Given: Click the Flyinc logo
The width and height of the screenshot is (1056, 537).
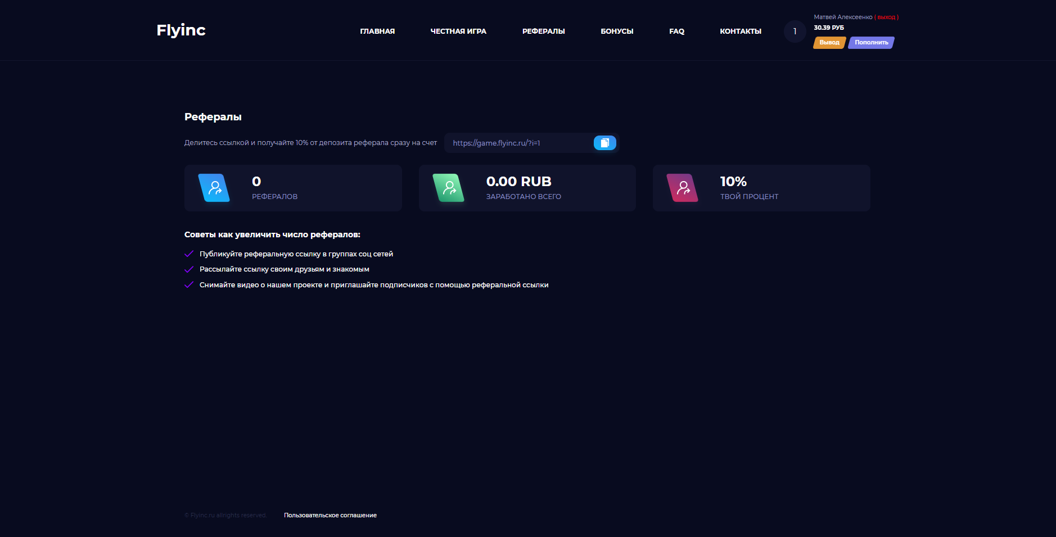Looking at the screenshot, I should pyautogui.click(x=180, y=30).
